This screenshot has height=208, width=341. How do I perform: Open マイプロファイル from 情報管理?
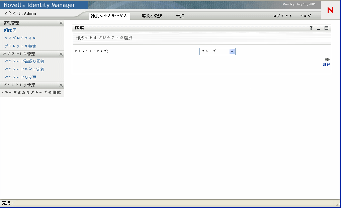pyautogui.click(x=20, y=38)
